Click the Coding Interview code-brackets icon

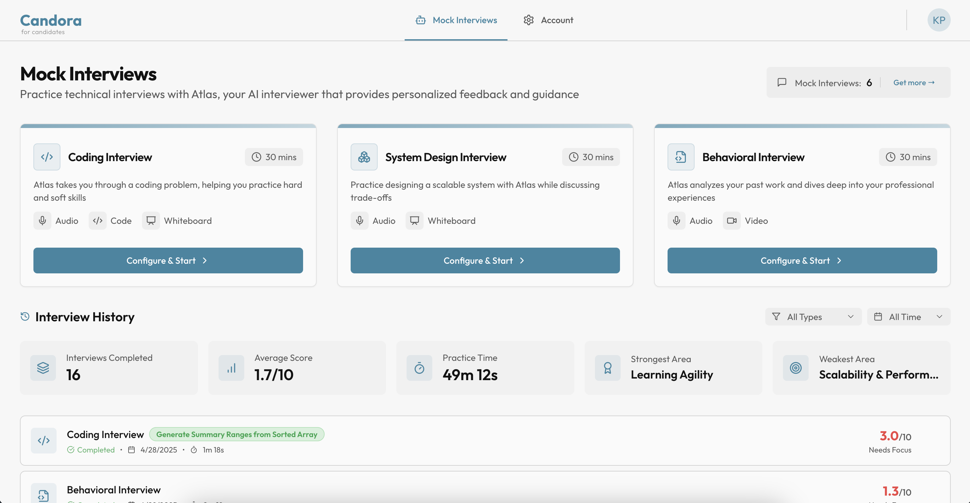click(47, 157)
